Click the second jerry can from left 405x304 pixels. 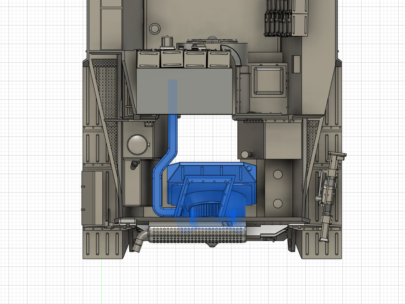coord(172,59)
